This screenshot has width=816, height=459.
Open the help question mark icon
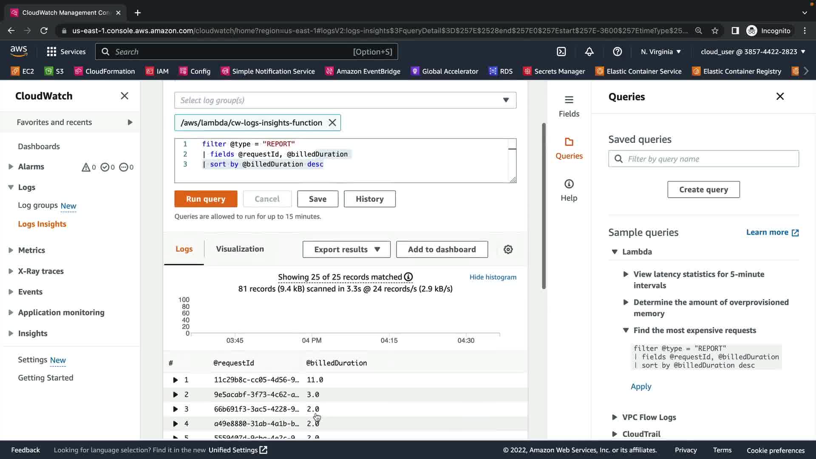pos(617,51)
